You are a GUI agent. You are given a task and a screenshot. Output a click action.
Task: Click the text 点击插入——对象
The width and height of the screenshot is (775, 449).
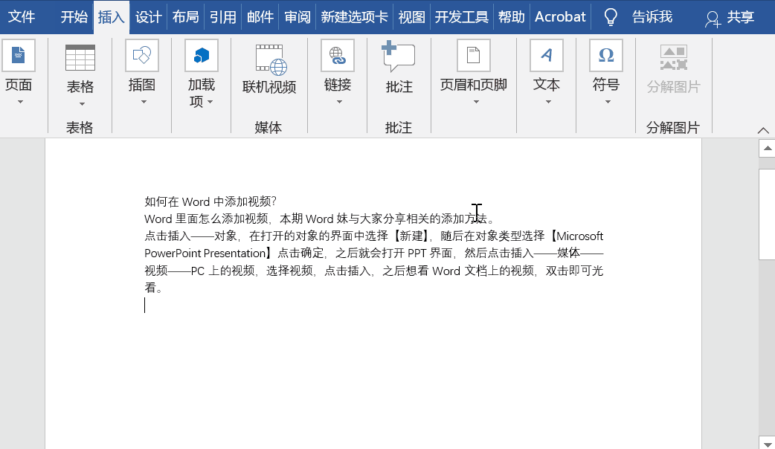191,236
